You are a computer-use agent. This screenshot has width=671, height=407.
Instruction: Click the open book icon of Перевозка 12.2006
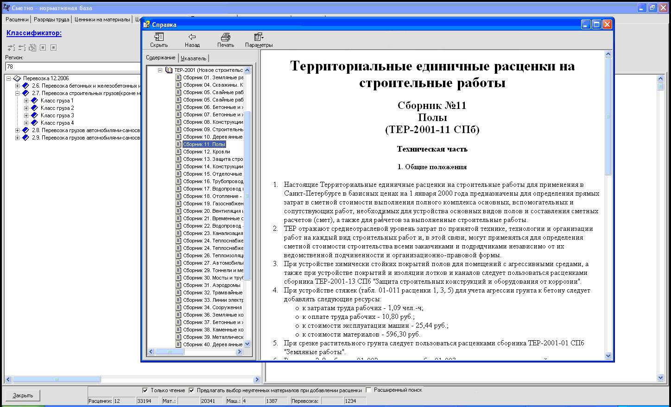tap(17, 78)
